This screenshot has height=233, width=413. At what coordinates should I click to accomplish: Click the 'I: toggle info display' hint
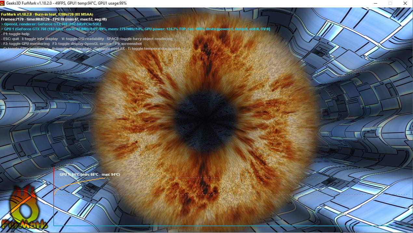[40, 39]
